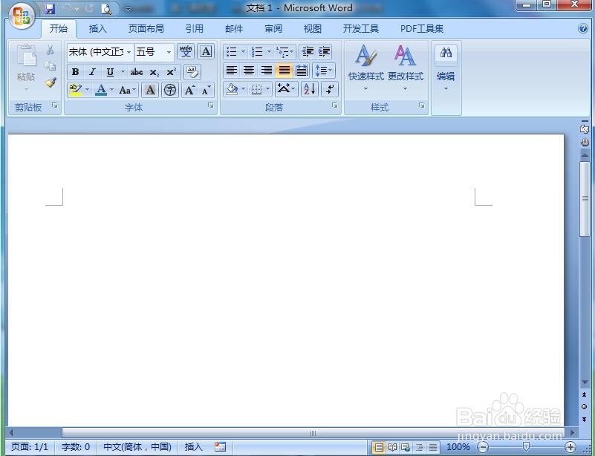Open change case Aa dropdown
This screenshot has width=595, height=456.
point(127,90)
